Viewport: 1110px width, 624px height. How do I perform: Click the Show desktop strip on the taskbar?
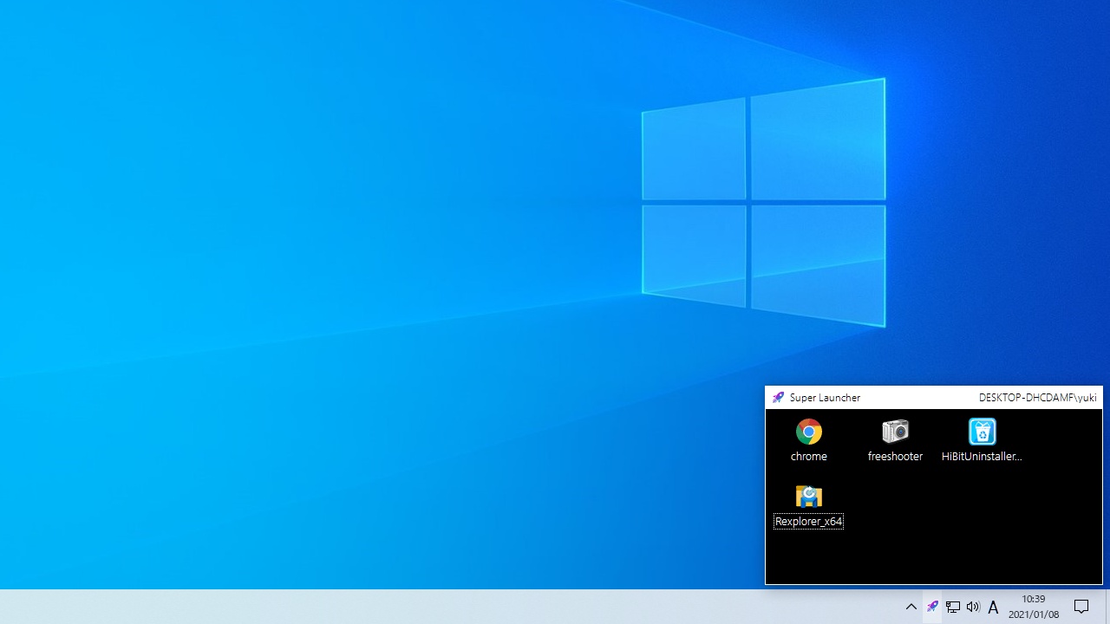1107,607
